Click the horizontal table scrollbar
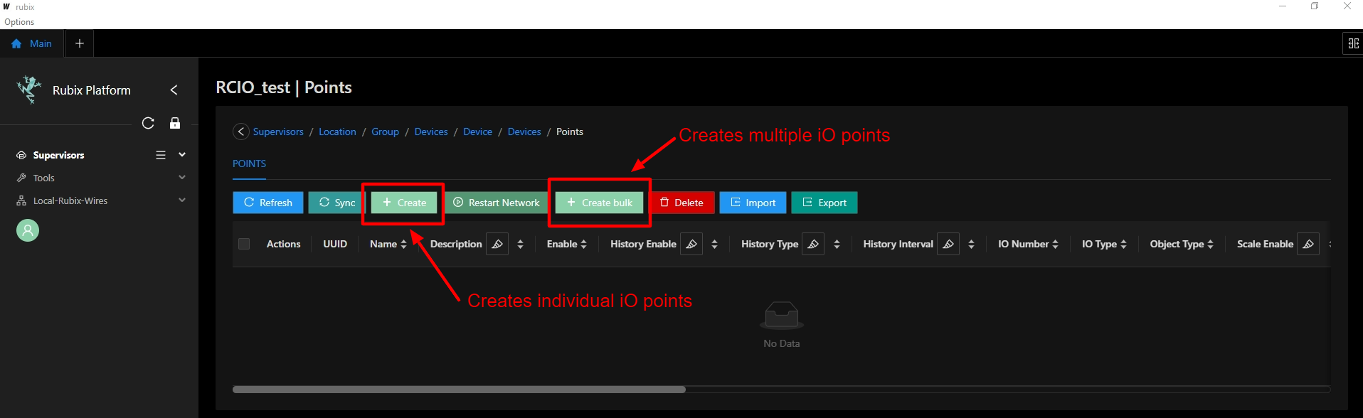This screenshot has width=1363, height=418. pyautogui.click(x=459, y=390)
